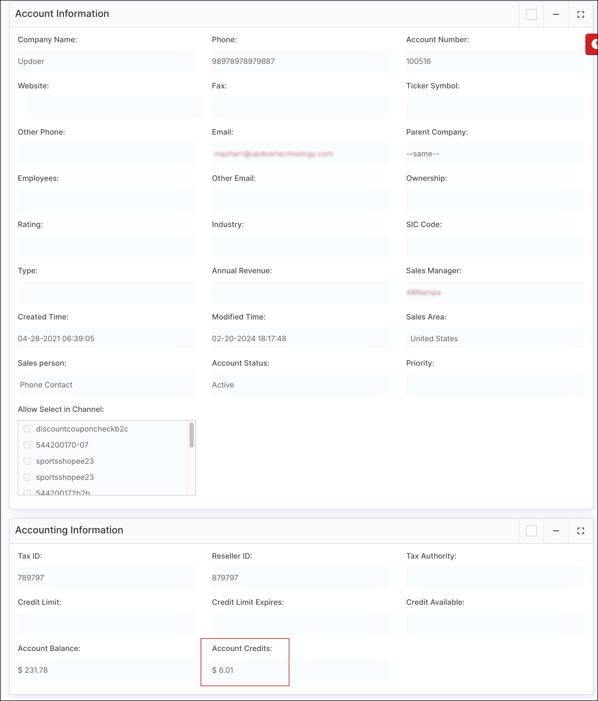Click the square icon in Accounting Information header
This screenshot has width=598, height=701.
[x=531, y=531]
